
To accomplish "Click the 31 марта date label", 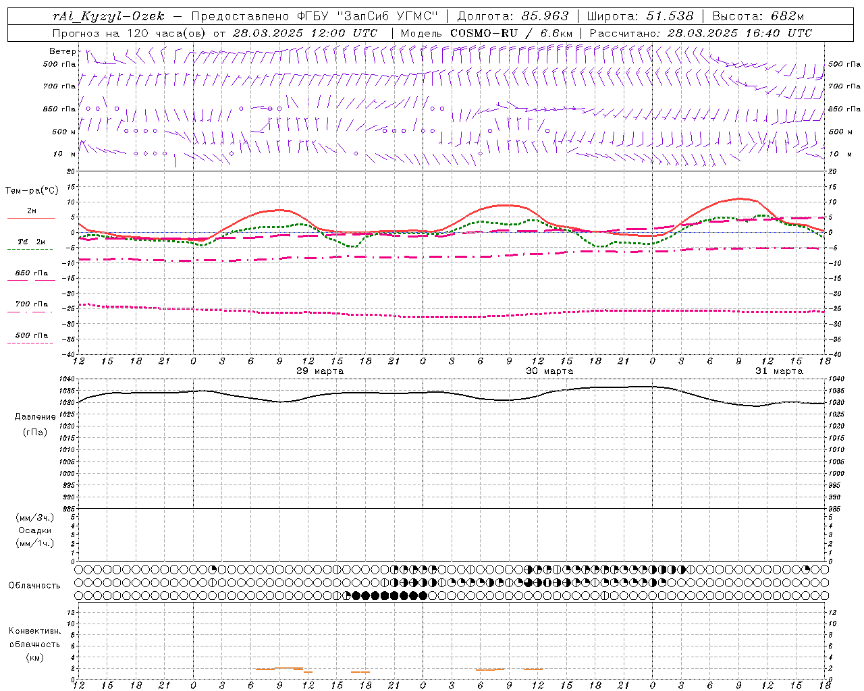I will 779,371.
